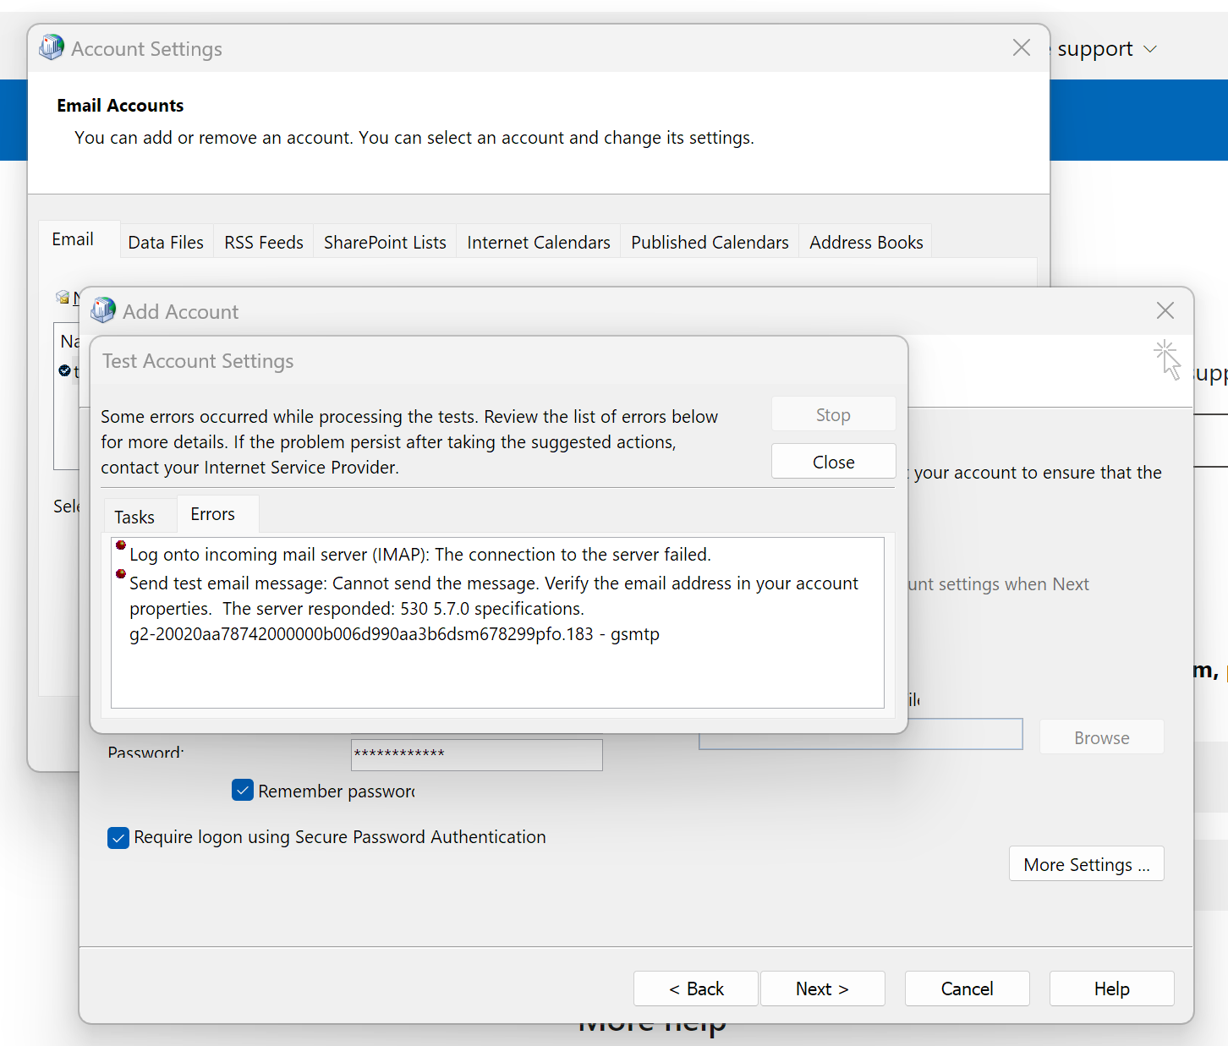Toggle the Remember password checkbox

coord(243,790)
